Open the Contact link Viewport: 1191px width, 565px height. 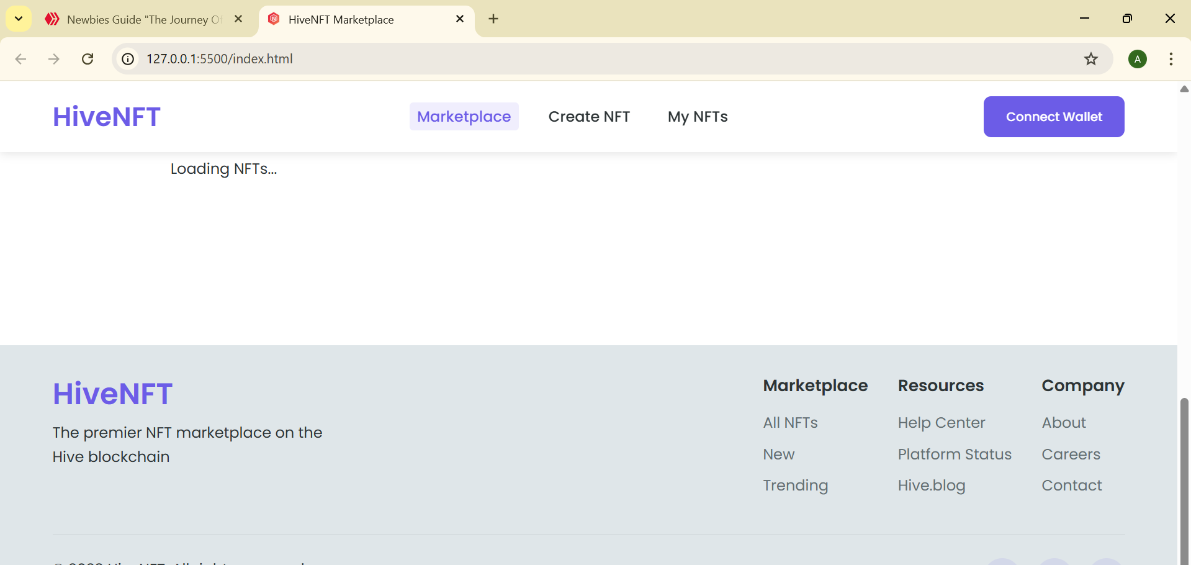[x=1072, y=486]
